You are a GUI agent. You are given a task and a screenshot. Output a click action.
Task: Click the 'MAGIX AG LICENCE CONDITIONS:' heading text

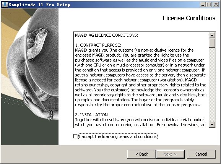[106, 35]
